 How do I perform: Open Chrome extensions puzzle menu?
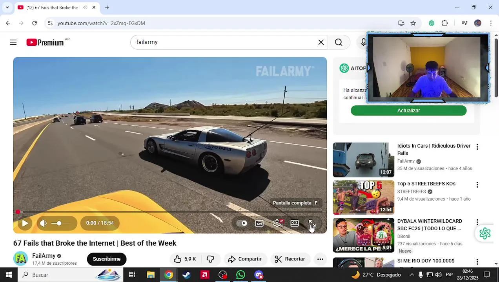coord(445,23)
